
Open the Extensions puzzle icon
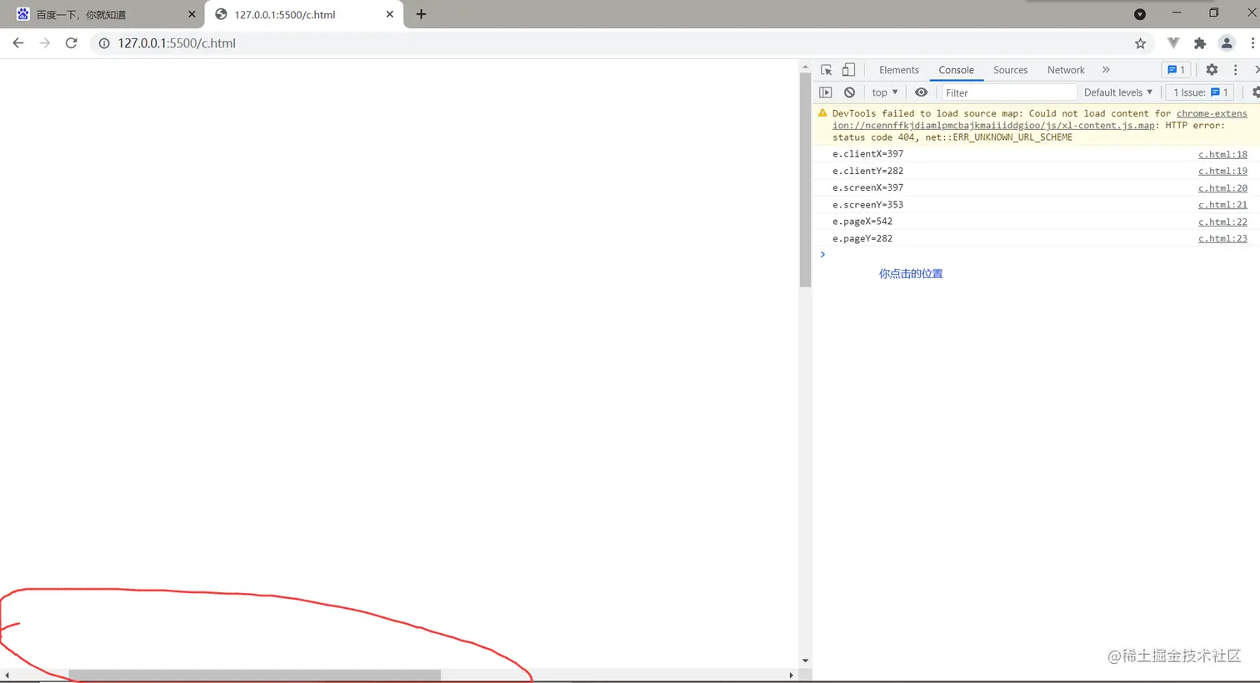click(x=1200, y=43)
